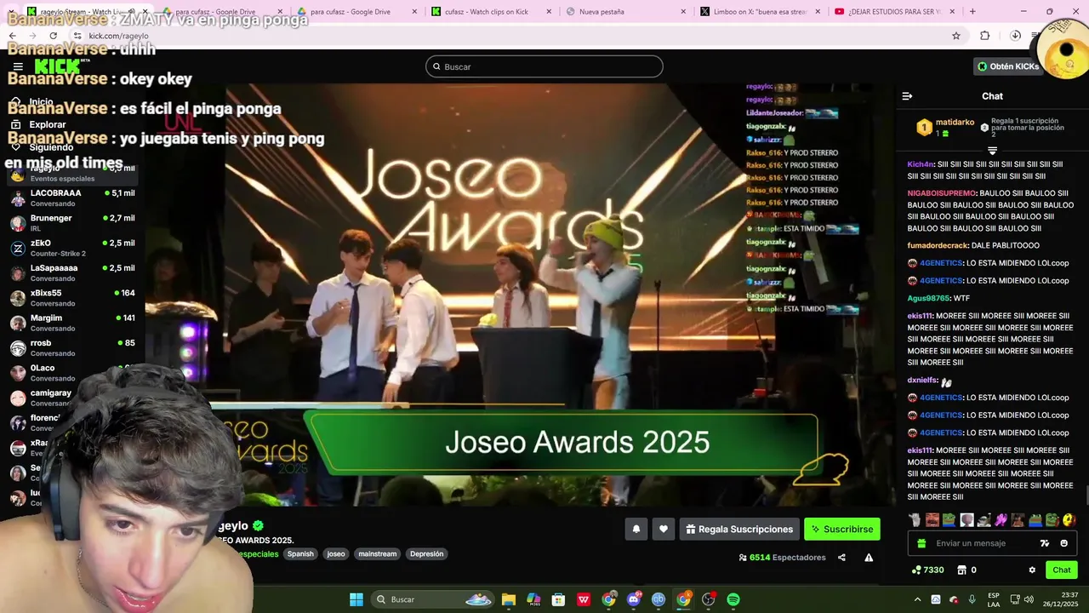1089x613 pixels.
Task: Share the stream via share icon
Action: pyautogui.click(x=841, y=558)
